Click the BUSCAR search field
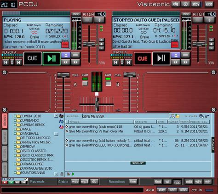This screenshot has height=194, width=218. tap(126, 116)
